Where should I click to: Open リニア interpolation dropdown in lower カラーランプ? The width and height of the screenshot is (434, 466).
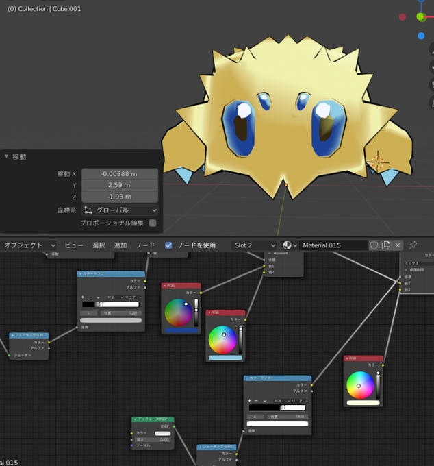(300, 401)
